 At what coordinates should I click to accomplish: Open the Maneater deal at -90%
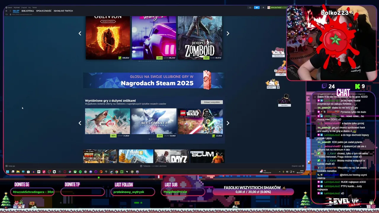[107, 122]
